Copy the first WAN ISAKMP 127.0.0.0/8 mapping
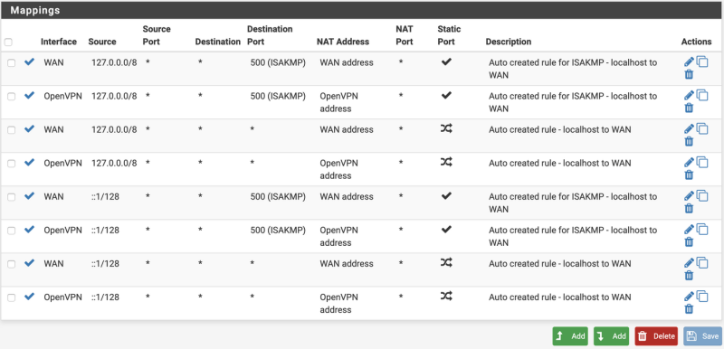The image size is (724, 349). point(702,61)
